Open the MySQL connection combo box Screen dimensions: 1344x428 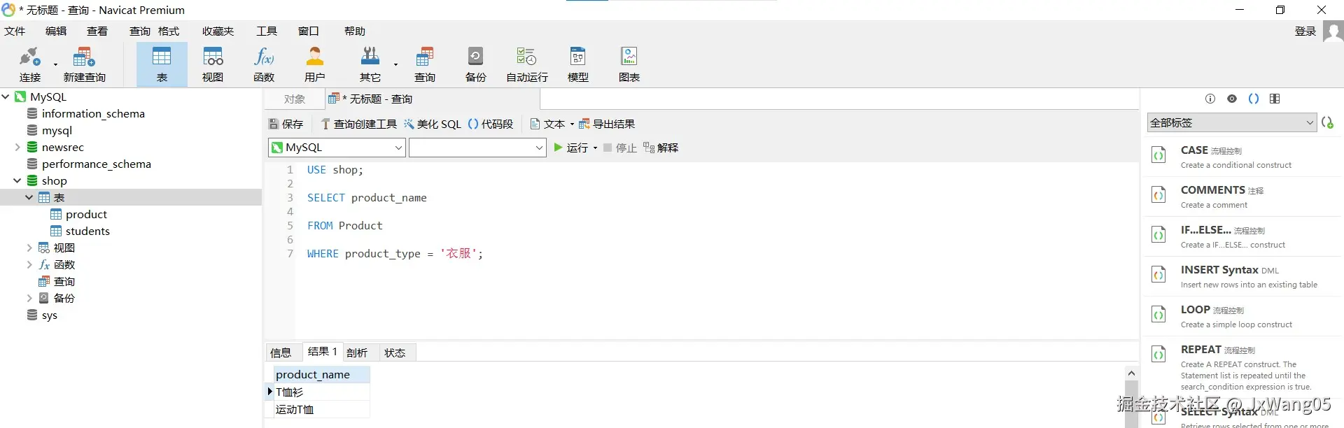pyautogui.click(x=337, y=148)
